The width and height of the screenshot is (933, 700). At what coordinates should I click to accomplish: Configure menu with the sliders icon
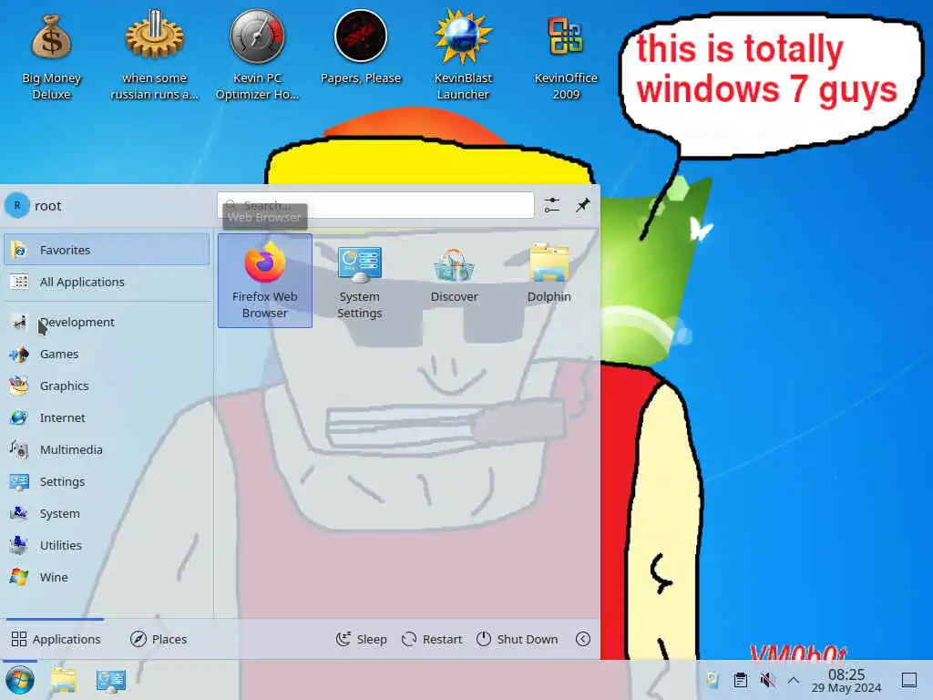551,205
